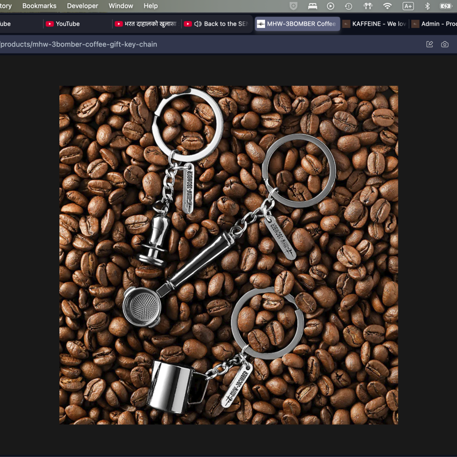Click the shield icon in the menu bar
457x457 pixels.
pyautogui.click(x=294, y=6)
